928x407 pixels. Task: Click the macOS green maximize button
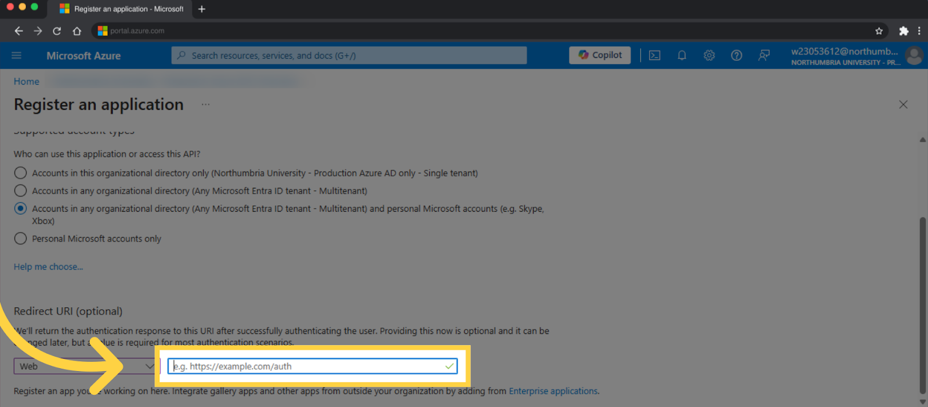click(34, 7)
